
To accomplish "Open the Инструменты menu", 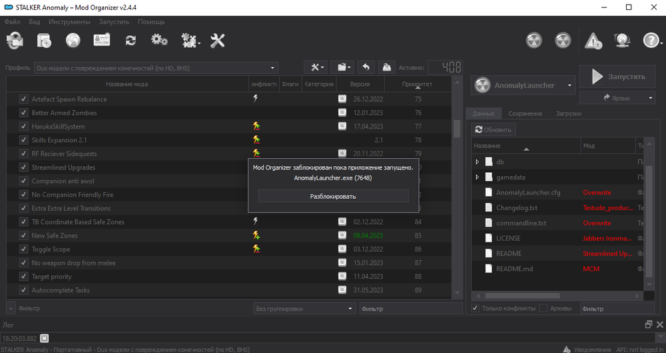I will (69, 22).
